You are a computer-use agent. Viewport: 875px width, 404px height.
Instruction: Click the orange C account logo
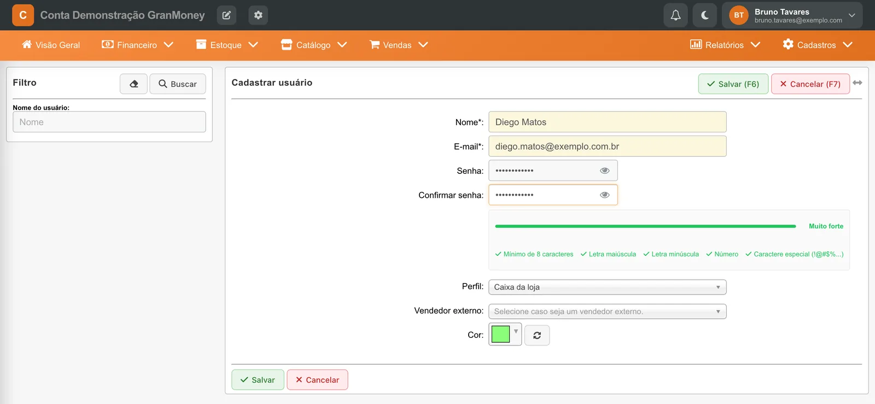click(23, 15)
